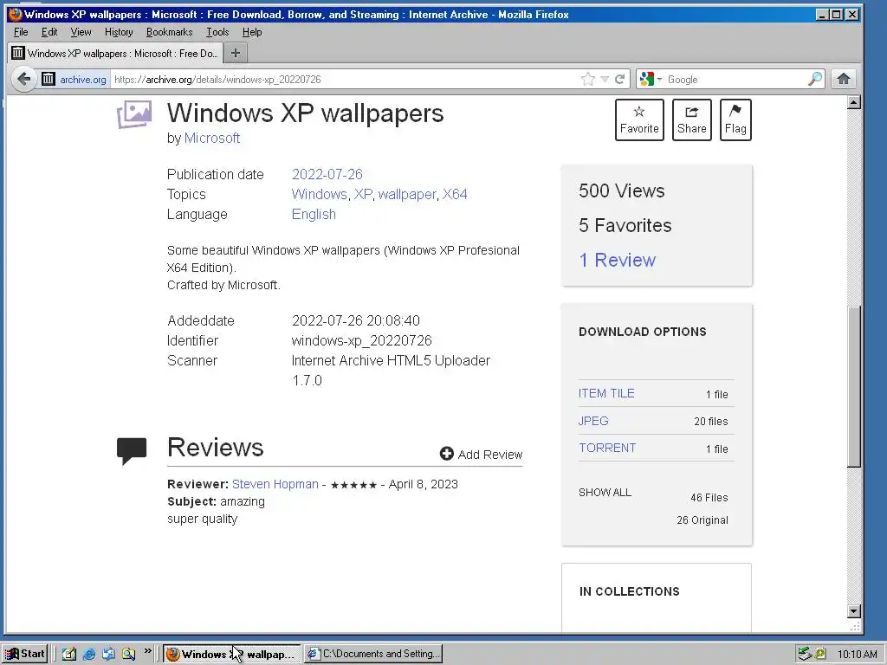Click the identifier value windows-xp_20220726
This screenshot has width=887, height=665.
(361, 340)
